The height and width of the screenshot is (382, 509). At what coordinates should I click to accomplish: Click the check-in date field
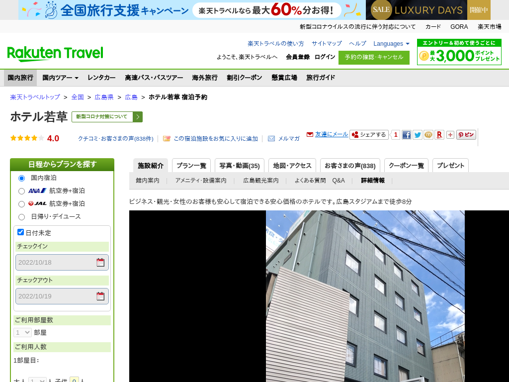62,263
